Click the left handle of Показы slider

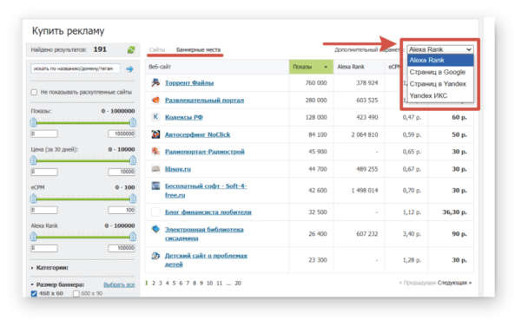pos(34,122)
